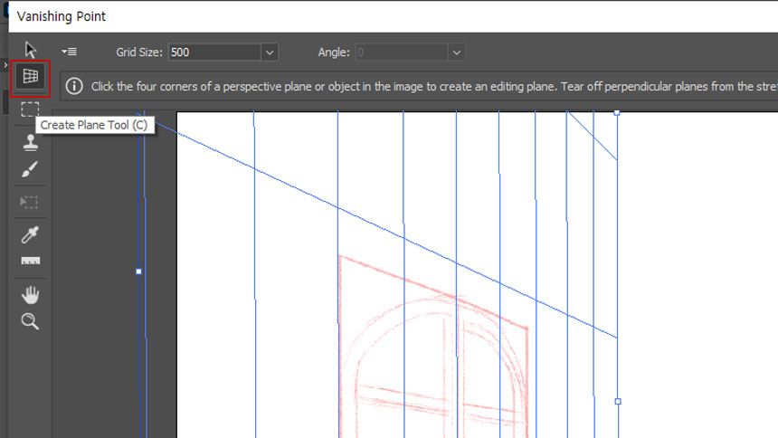Open the Angle dropdown arrow

click(457, 52)
